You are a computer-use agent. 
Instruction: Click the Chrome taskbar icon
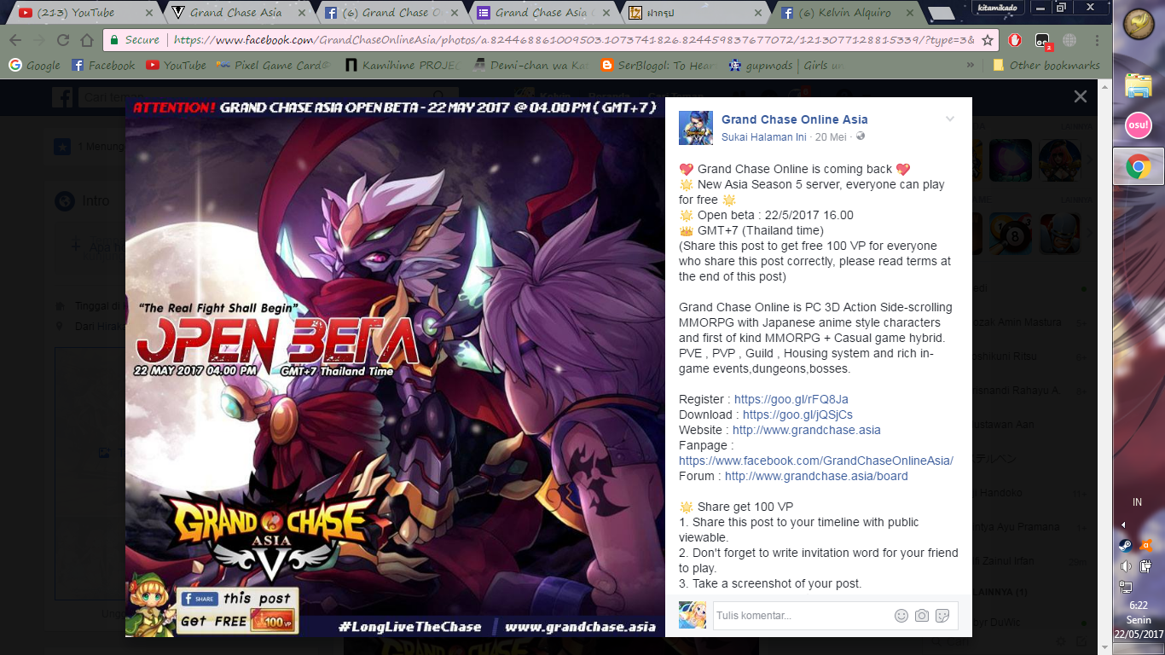[x=1139, y=167]
